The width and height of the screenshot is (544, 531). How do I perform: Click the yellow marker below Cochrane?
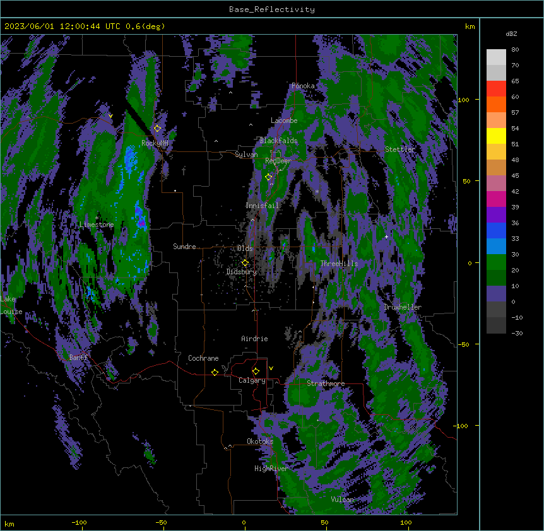pyautogui.click(x=215, y=372)
